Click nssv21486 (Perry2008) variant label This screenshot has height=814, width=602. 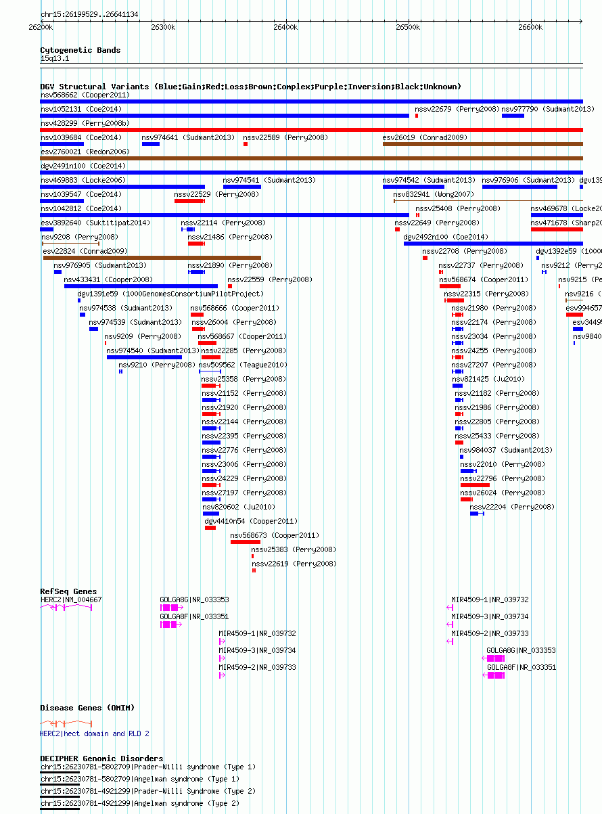(x=230, y=237)
